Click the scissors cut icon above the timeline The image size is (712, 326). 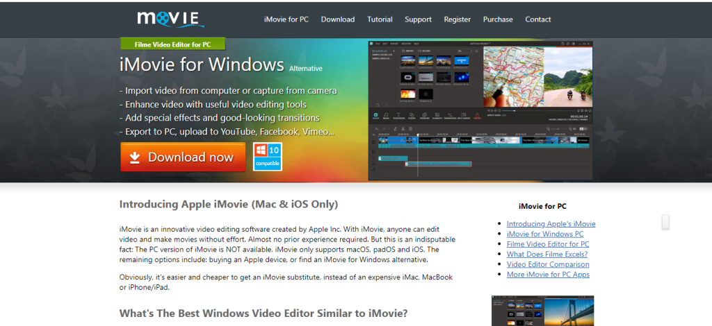tap(403, 129)
